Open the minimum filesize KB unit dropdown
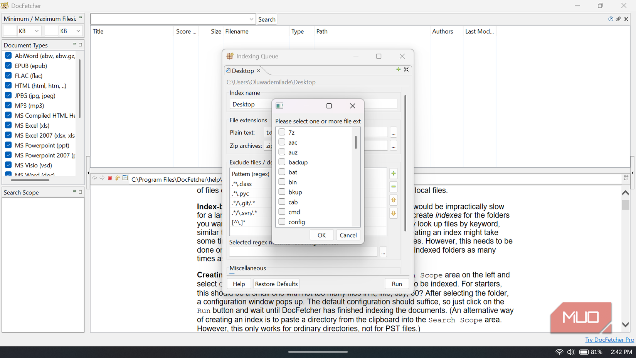 [x=29, y=31]
